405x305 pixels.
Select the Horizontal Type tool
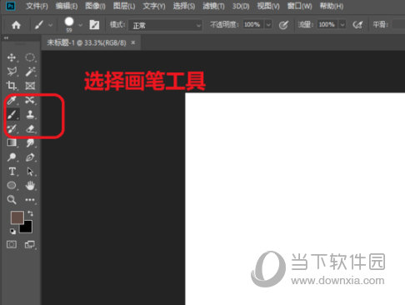coord(12,172)
